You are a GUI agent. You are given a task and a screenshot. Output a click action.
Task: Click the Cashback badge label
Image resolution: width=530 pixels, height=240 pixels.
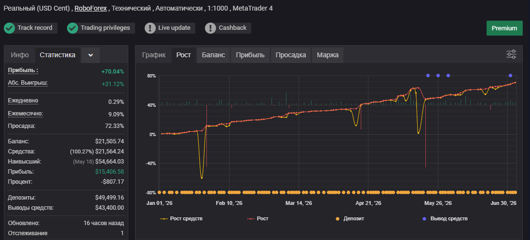pos(232,28)
